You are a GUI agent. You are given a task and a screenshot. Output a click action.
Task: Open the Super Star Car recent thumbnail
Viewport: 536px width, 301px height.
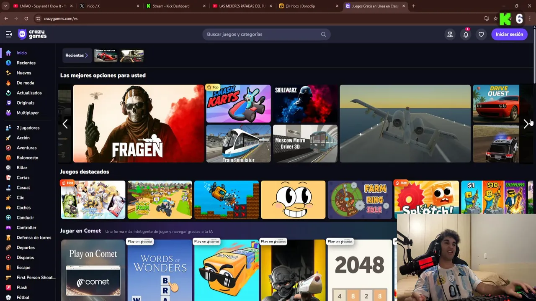click(x=106, y=56)
